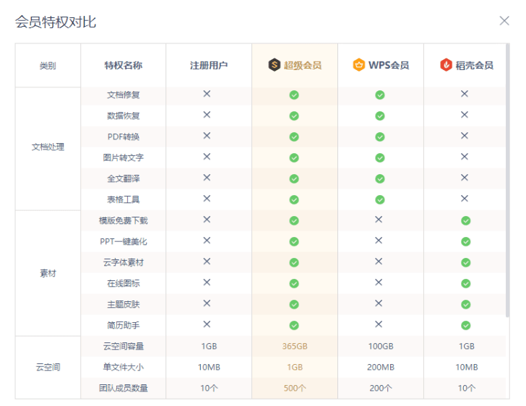526x406 pixels.
Task: Click 稻壳会员 check mark for 模版免费下载
Action: [x=465, y=221]
